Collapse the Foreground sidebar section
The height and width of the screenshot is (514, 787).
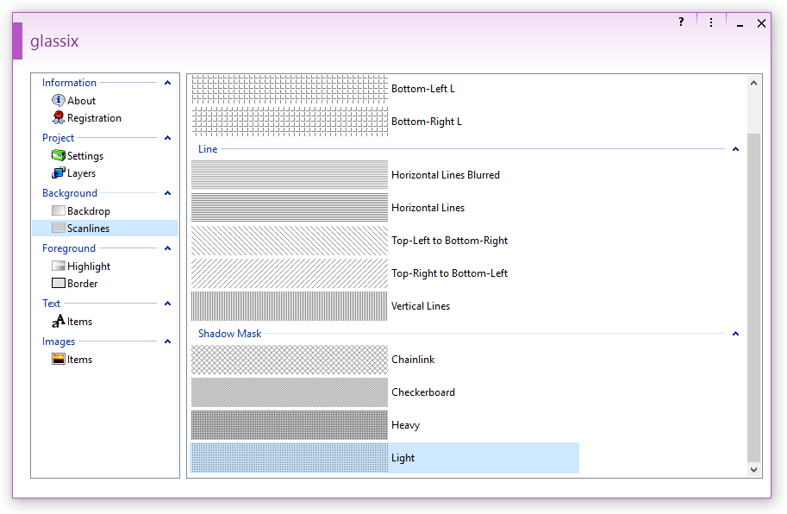point(167,248)
